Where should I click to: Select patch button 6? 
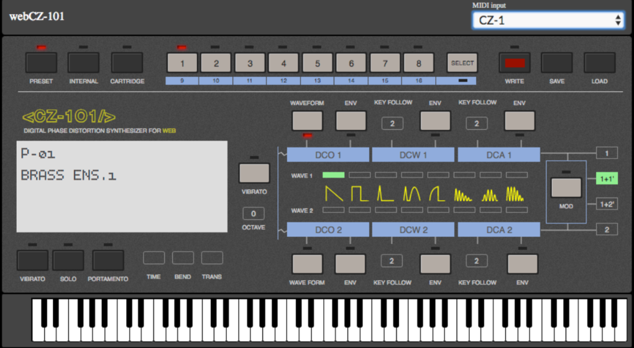pyautogui.click(x=351, y=63)
